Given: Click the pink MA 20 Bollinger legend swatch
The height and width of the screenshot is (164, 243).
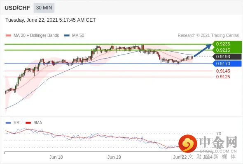Looking at the screenshot, I should tap(8, 35).
